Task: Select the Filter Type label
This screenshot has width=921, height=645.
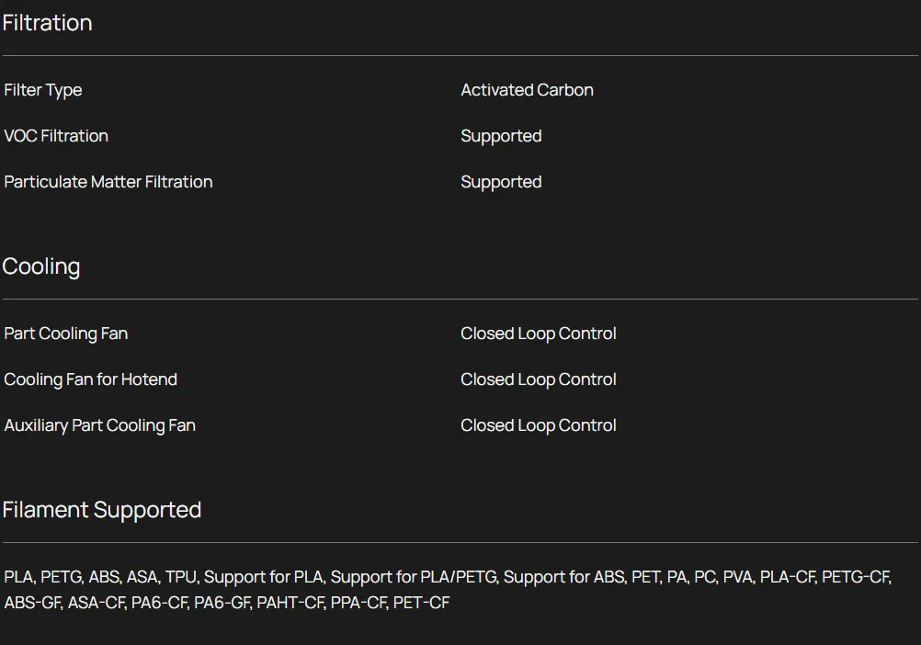Action: click(43, 90)
